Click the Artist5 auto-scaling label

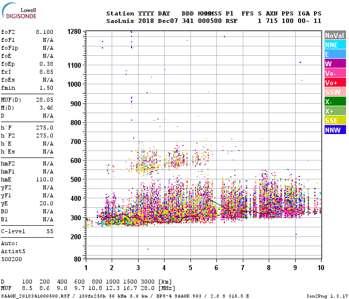[x=13, y=251]
